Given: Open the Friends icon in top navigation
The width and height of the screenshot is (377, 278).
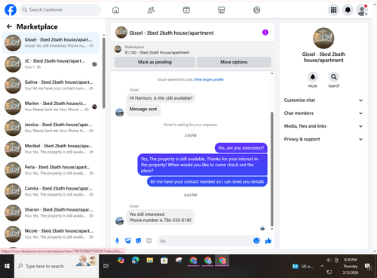Looking at the screenshot, I should [151, 10].
